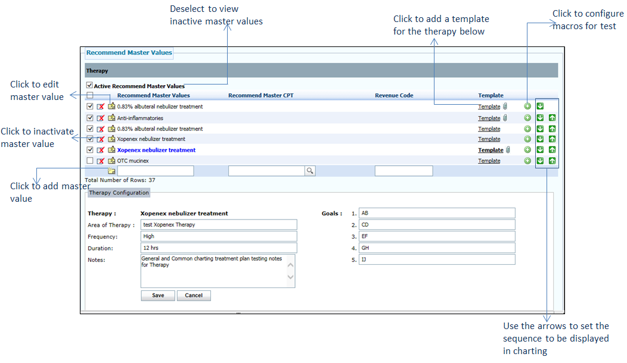
Task: Focus Goal 2 field containing CD
Action: click(437, 225)
